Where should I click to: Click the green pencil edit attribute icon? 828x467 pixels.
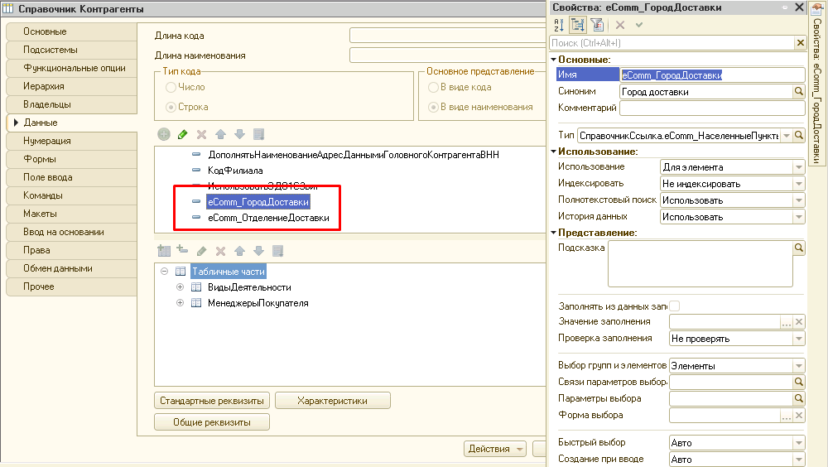pos(182,134)
